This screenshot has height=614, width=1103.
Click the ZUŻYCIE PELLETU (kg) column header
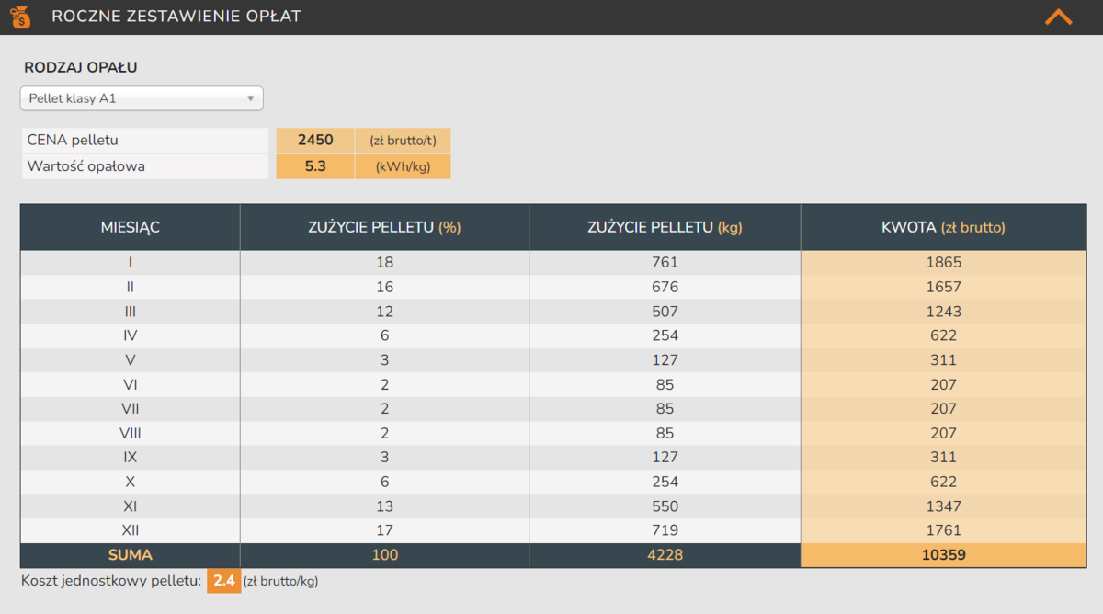[665, 227]
